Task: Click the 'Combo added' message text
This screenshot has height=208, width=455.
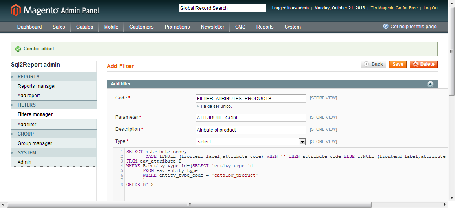Action: 39,49
